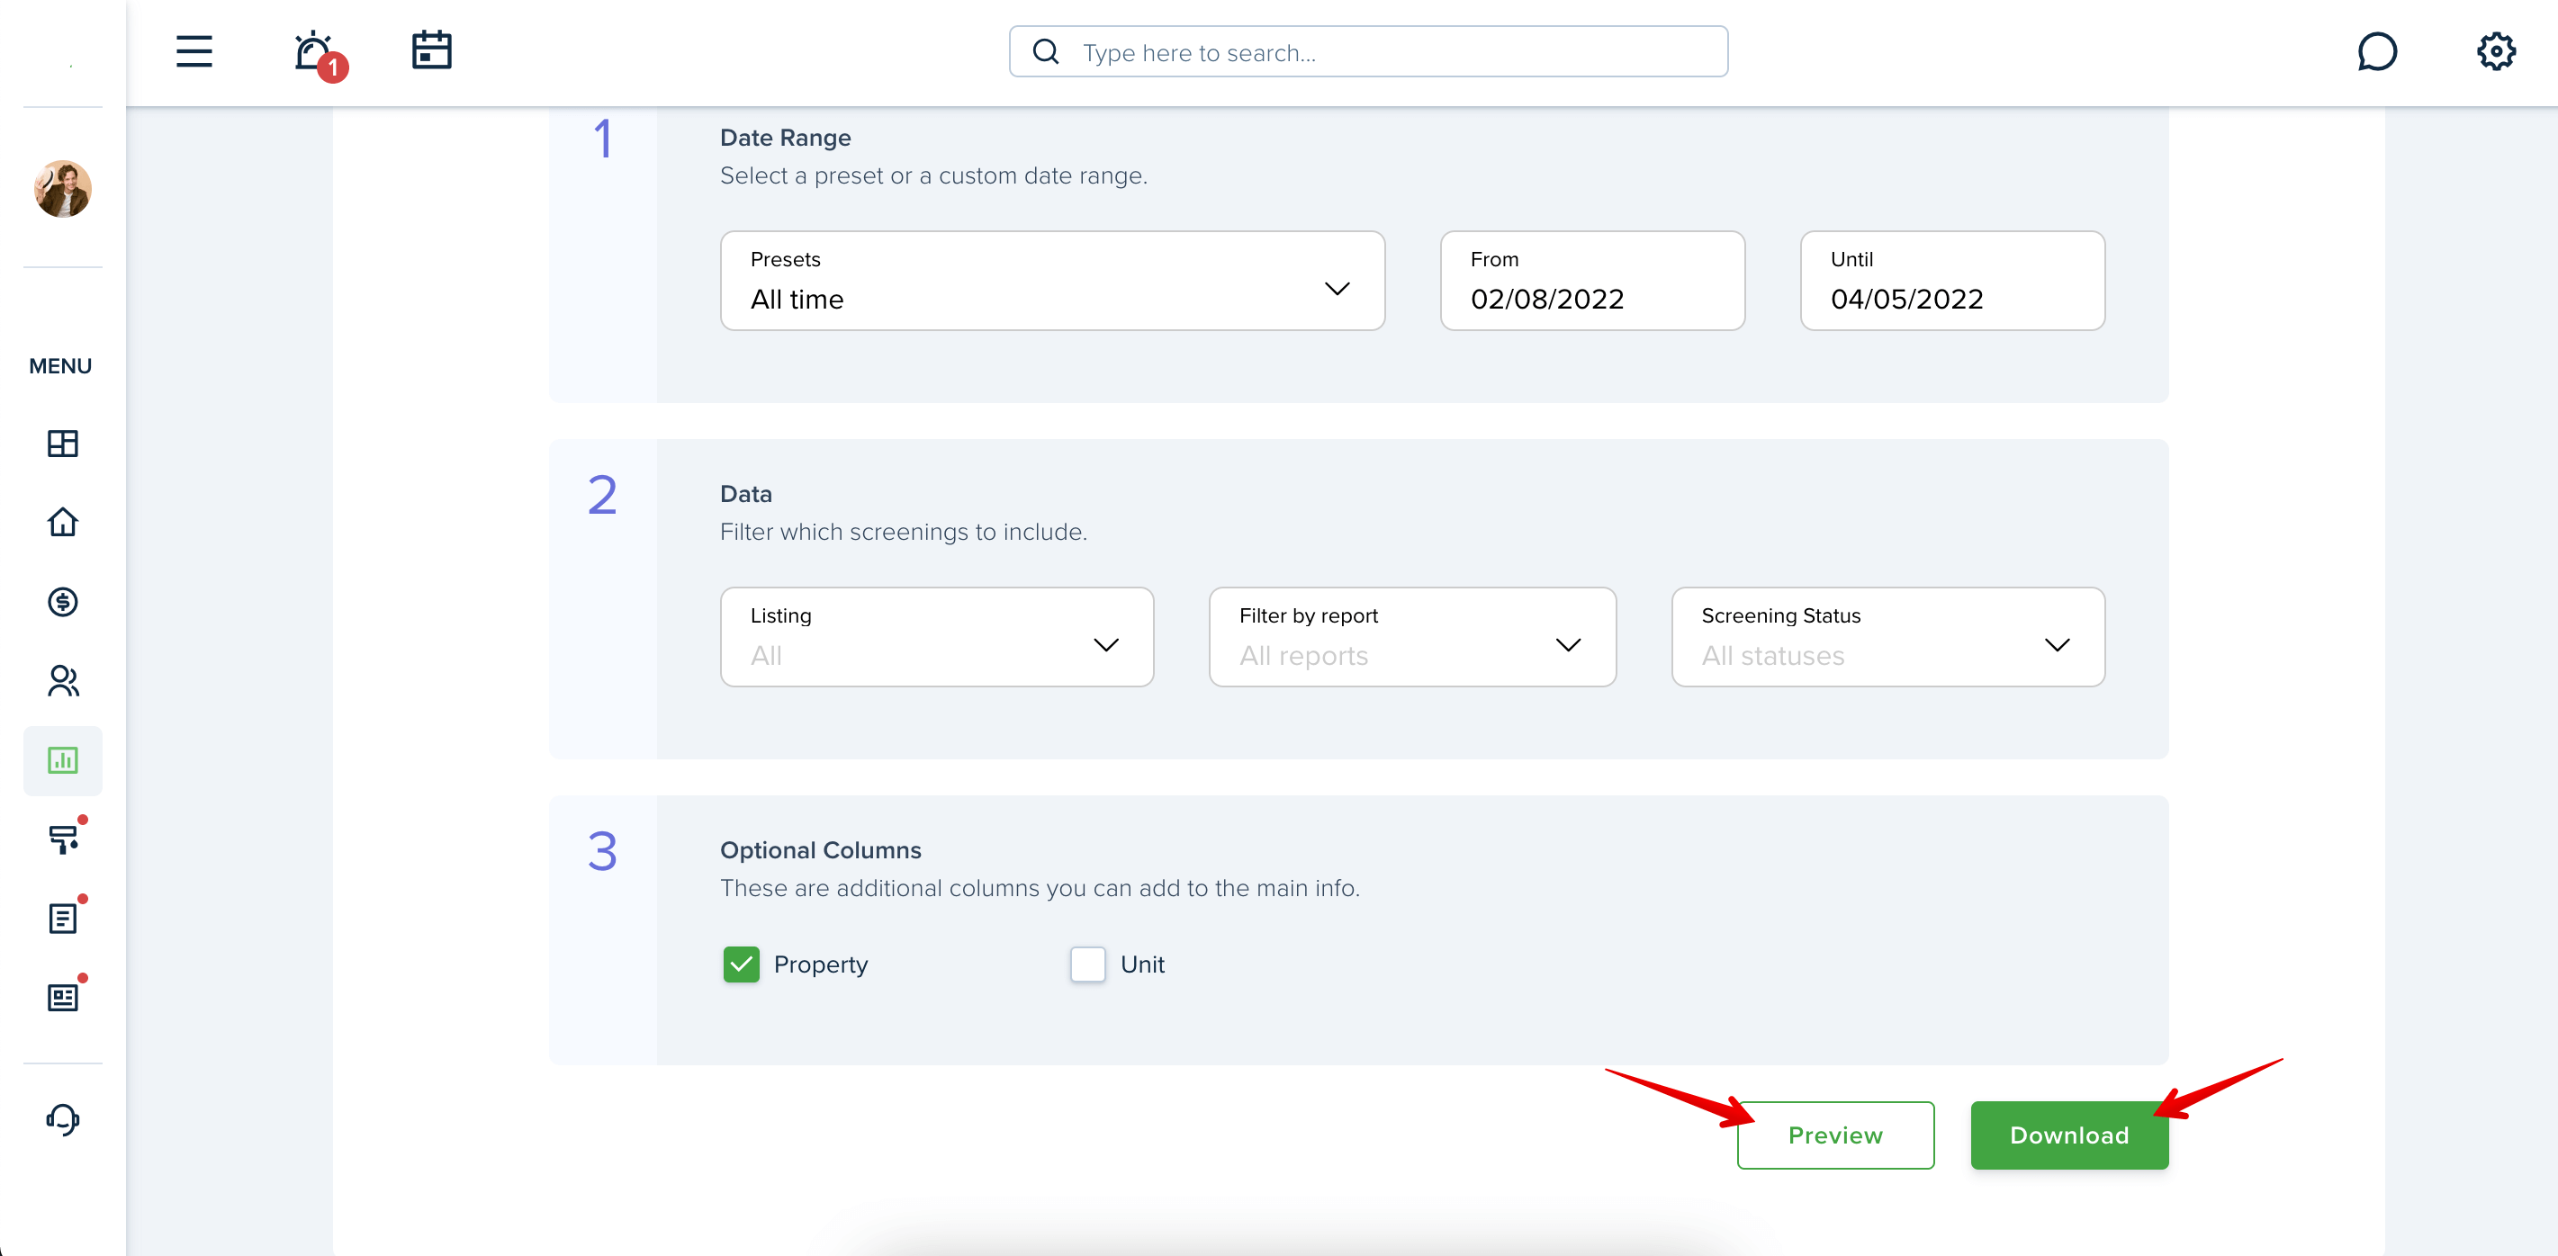This screenshot has width=2558, height=1256.
Task: Expand the Presets 'All time' dropdown
Action: (1051, 281)
